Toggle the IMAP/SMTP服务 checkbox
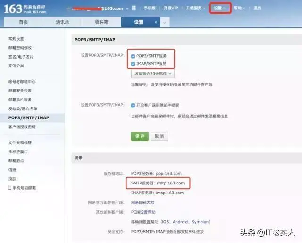302x243 pixels. pyautogui.click(x=133, y=64)
